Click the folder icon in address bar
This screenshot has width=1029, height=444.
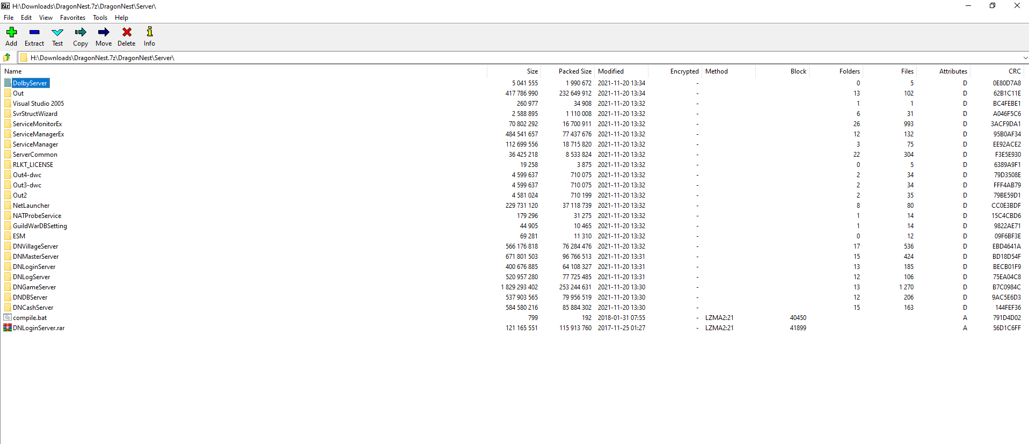(x=24, y=57)
